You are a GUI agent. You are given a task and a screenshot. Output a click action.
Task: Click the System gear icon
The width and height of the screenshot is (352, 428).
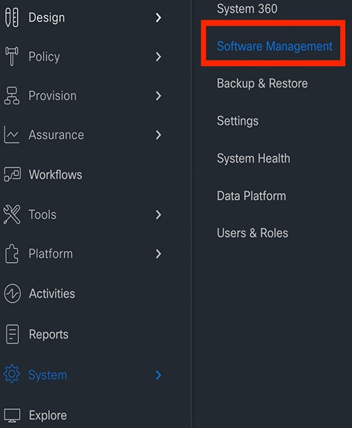click(x=12, y=374)
